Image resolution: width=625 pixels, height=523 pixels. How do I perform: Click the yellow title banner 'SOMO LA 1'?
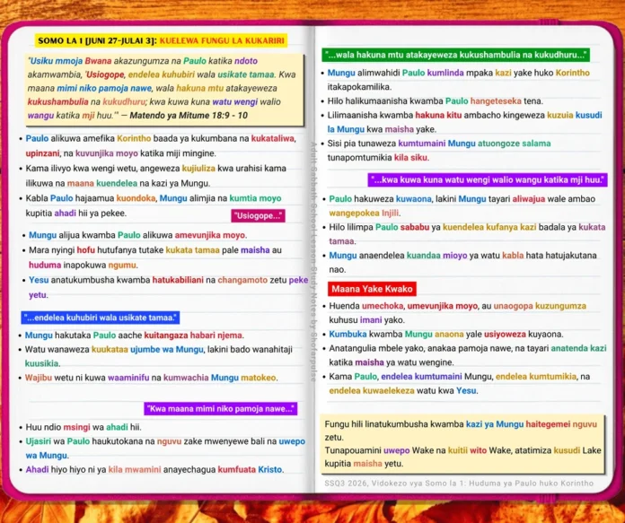161,40
